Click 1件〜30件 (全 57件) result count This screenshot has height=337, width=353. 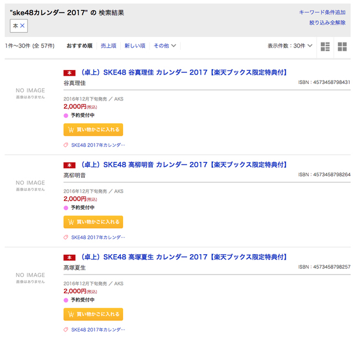30,46
